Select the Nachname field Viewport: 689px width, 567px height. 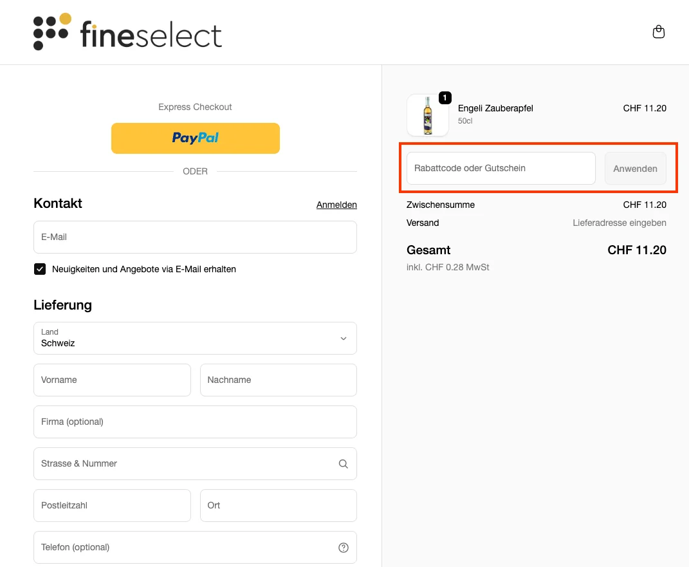click(x=278, y=380)
